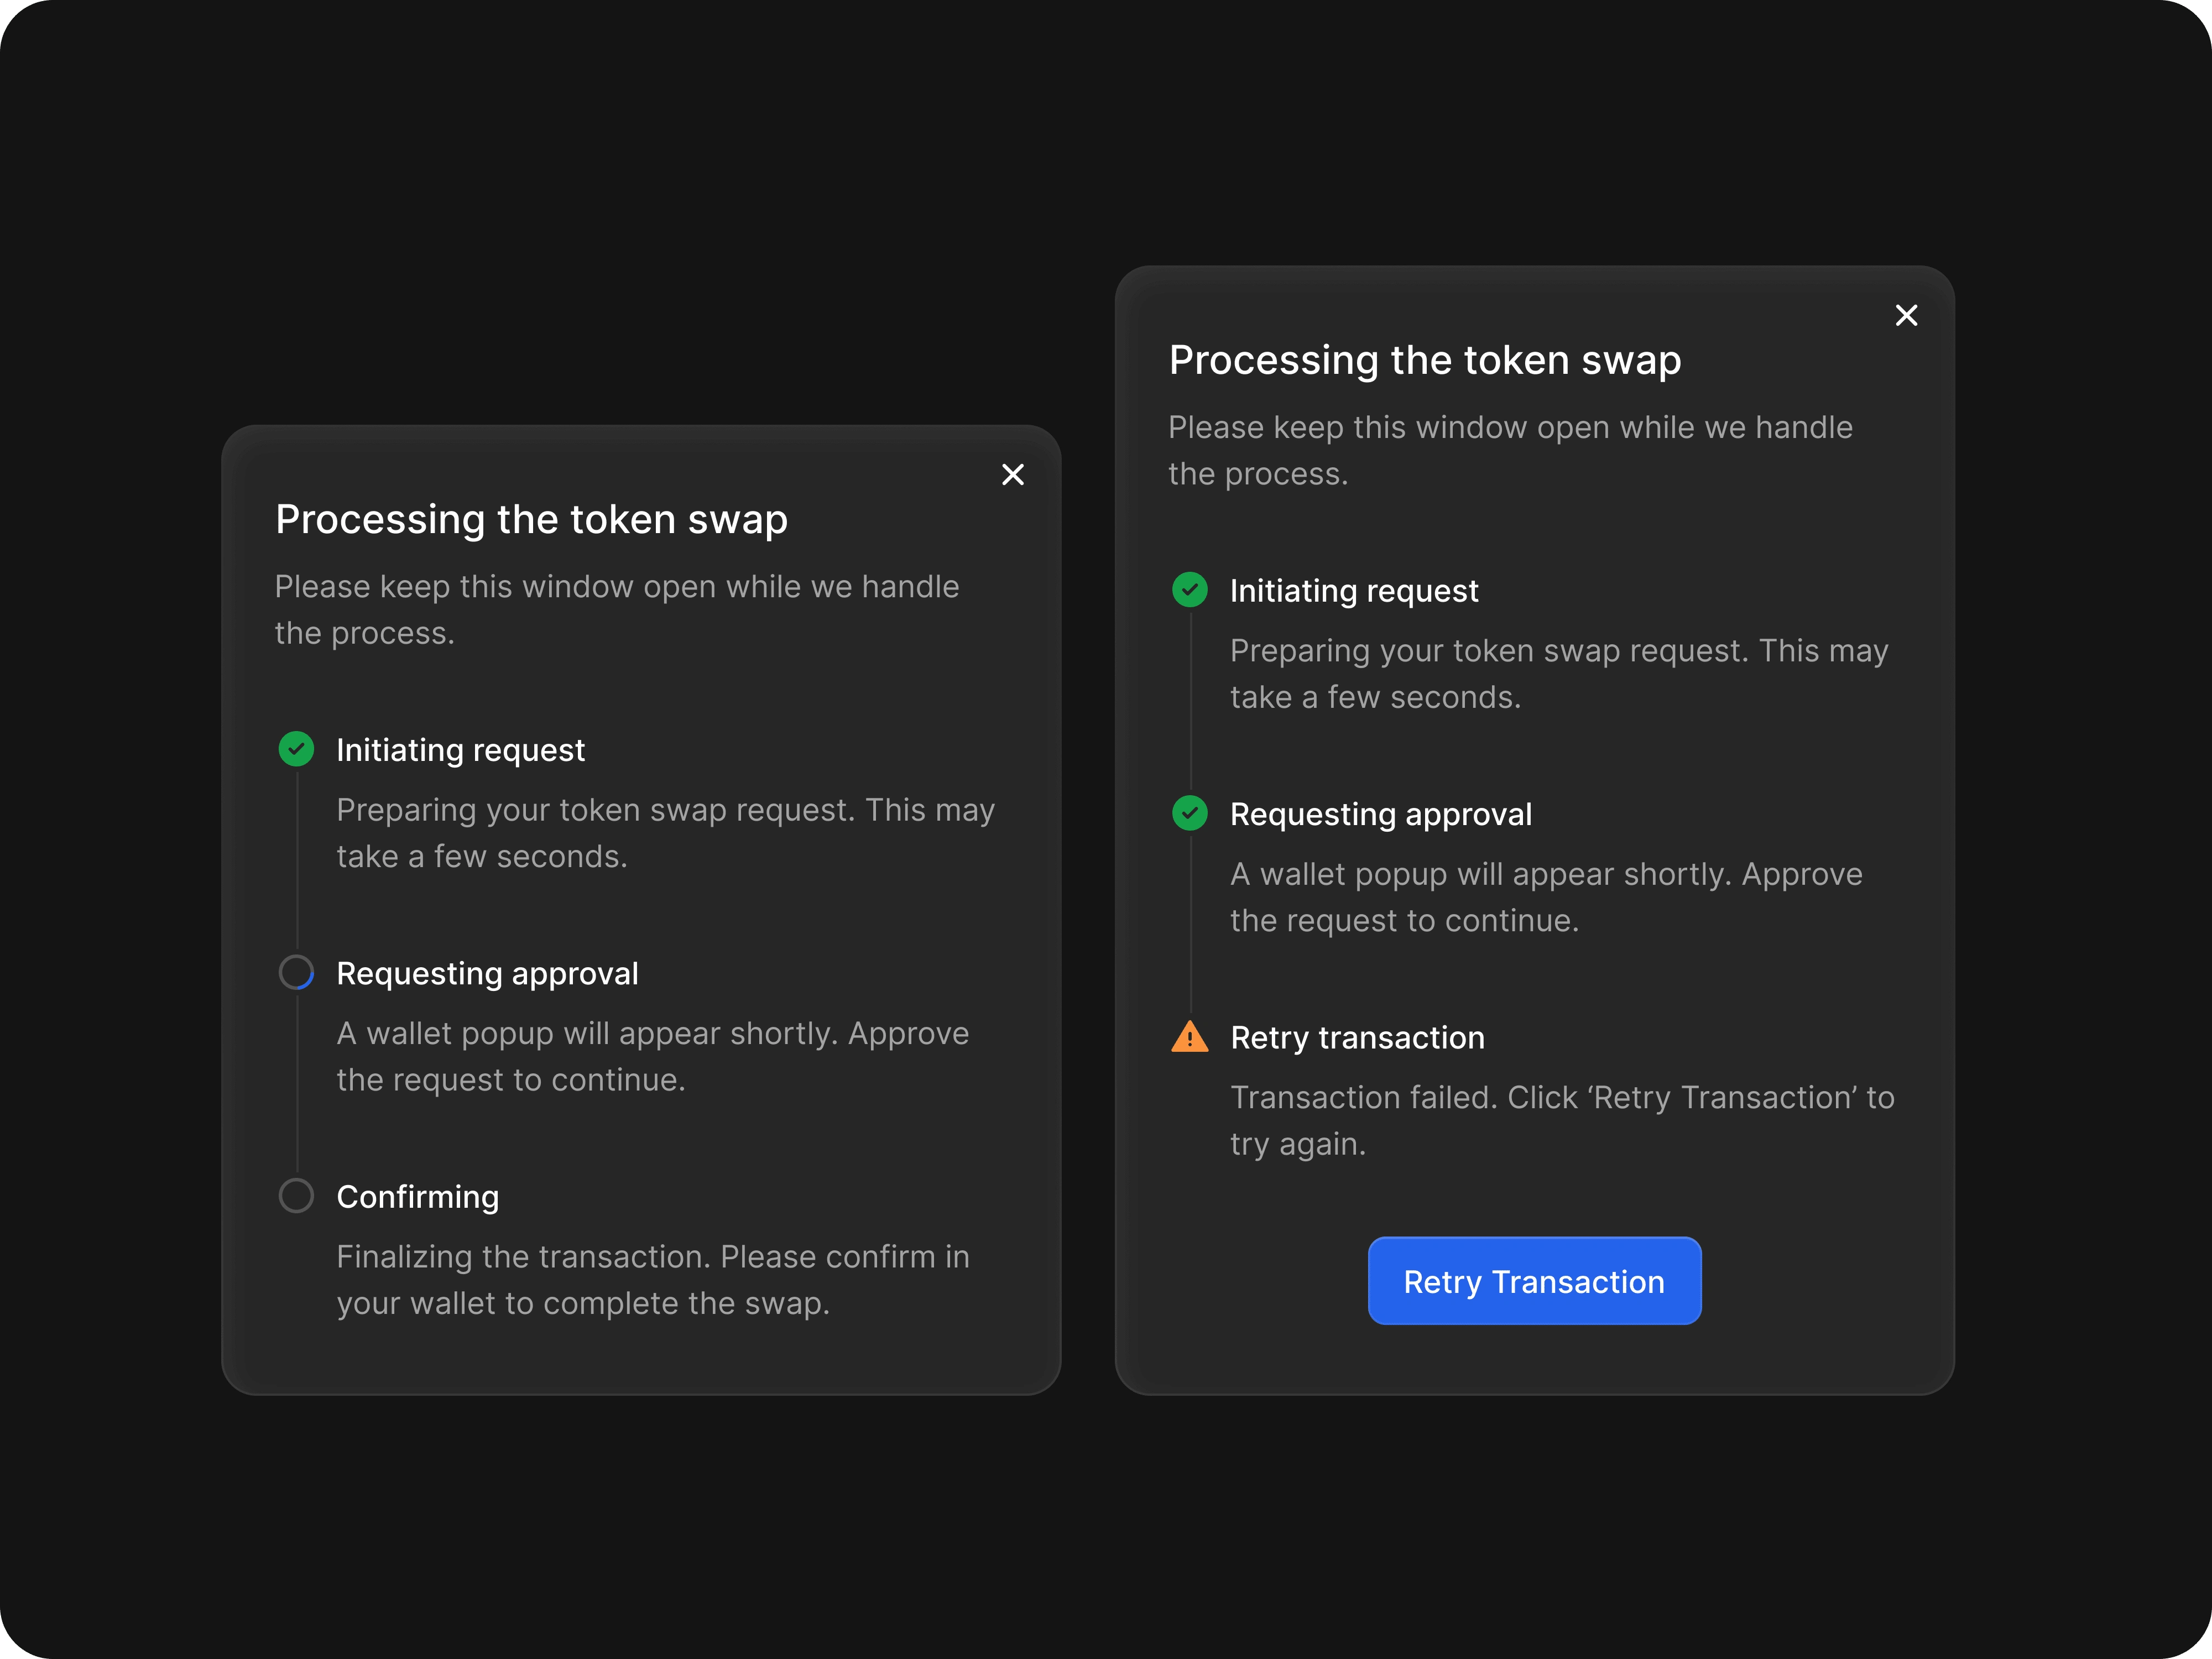Image resolution: width=2212 pixels, height=1659 pixels.
Task: Click right dialog title Processing the token swap
Action: click(1424, 361)
